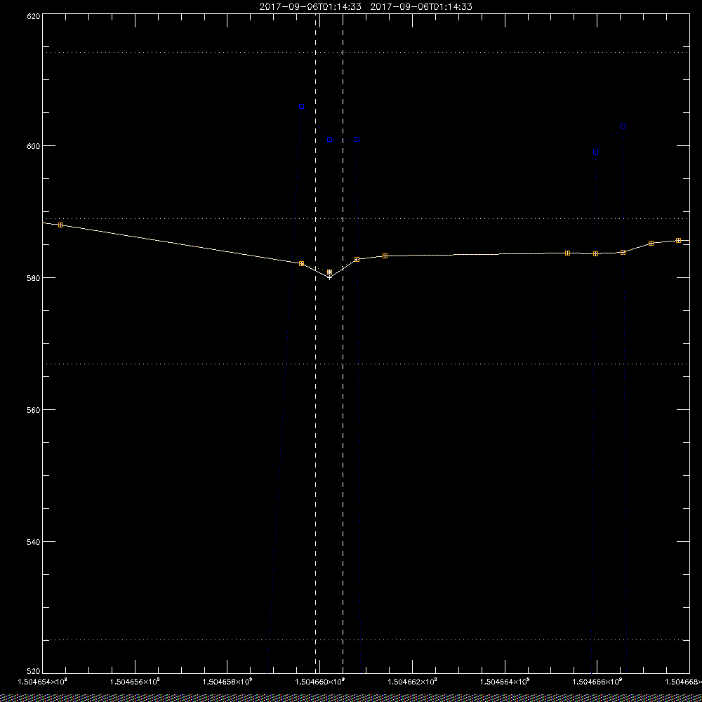
Task: Select orange marker just above the white plus
Action: point(329,272)
